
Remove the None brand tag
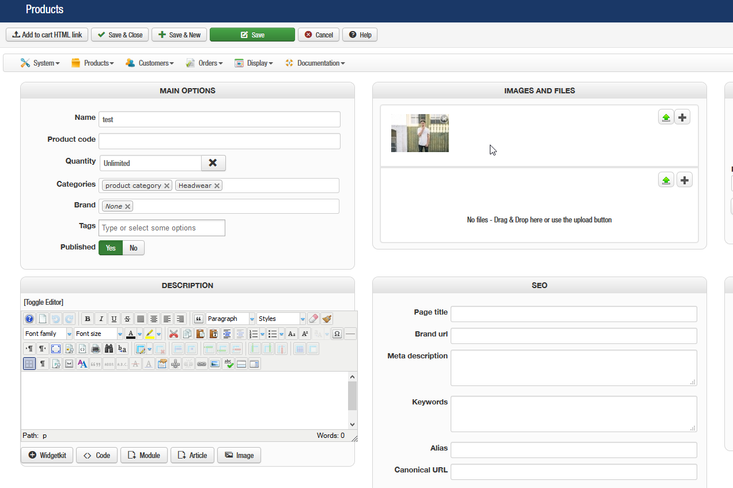tap(127, 206)
